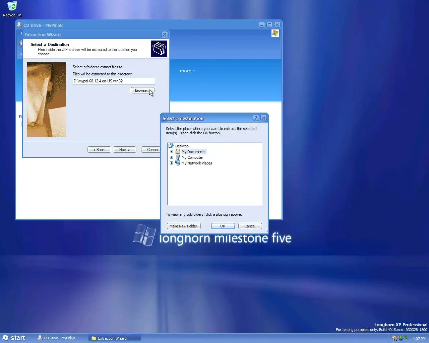Click the Desktop icon in folder tree
The width and height of the screenshot is (429, 343).
(171, 146)
